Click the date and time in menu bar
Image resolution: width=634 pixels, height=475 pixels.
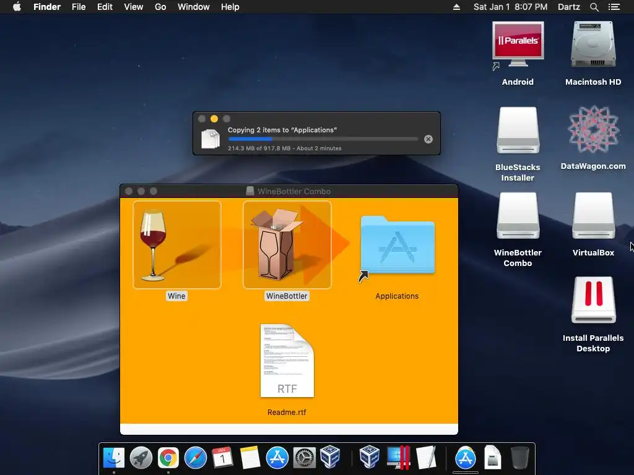click(x=510, y=7)
